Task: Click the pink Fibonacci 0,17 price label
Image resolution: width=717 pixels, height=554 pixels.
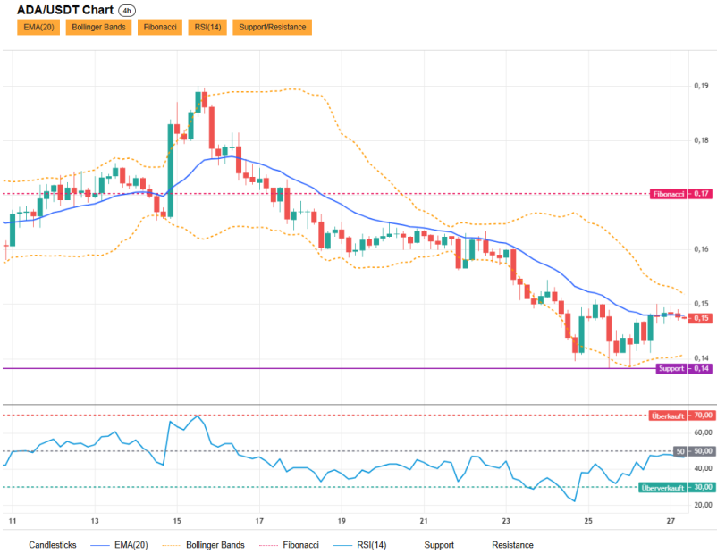Action: pyautogui.click(x=681, y=194)
